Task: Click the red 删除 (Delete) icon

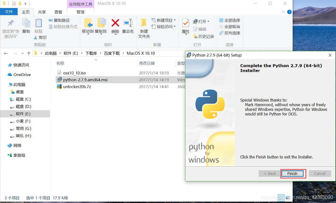Action: (115, 23)
